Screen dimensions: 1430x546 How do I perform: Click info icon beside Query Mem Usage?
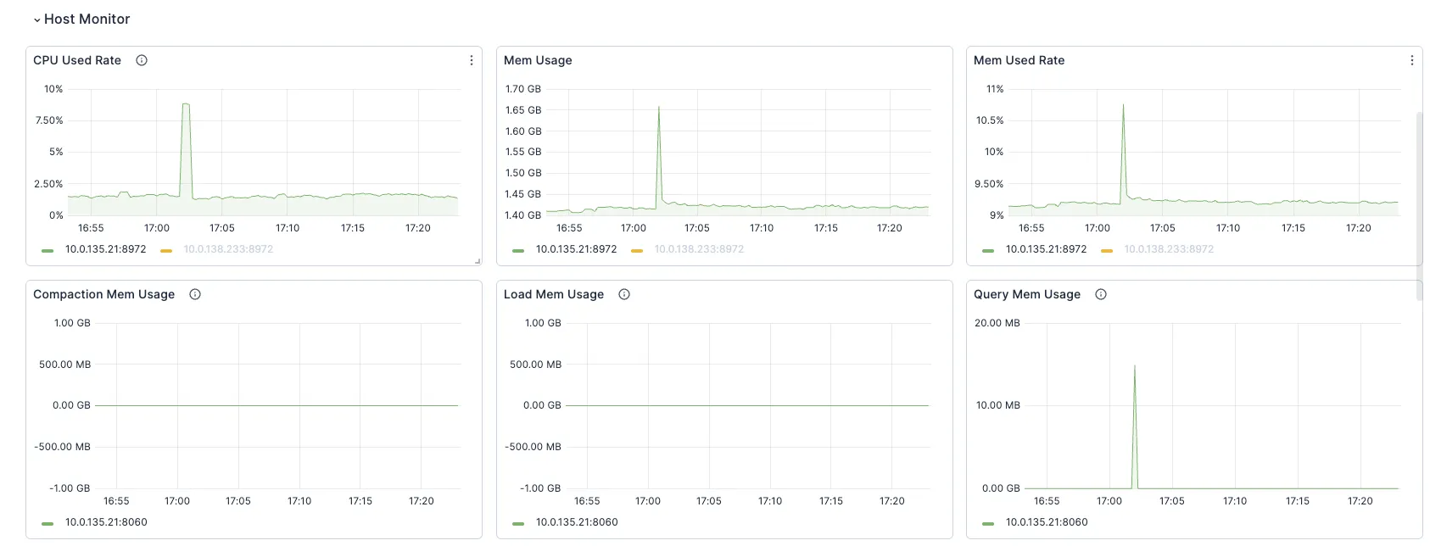(x=1101, y=294)
